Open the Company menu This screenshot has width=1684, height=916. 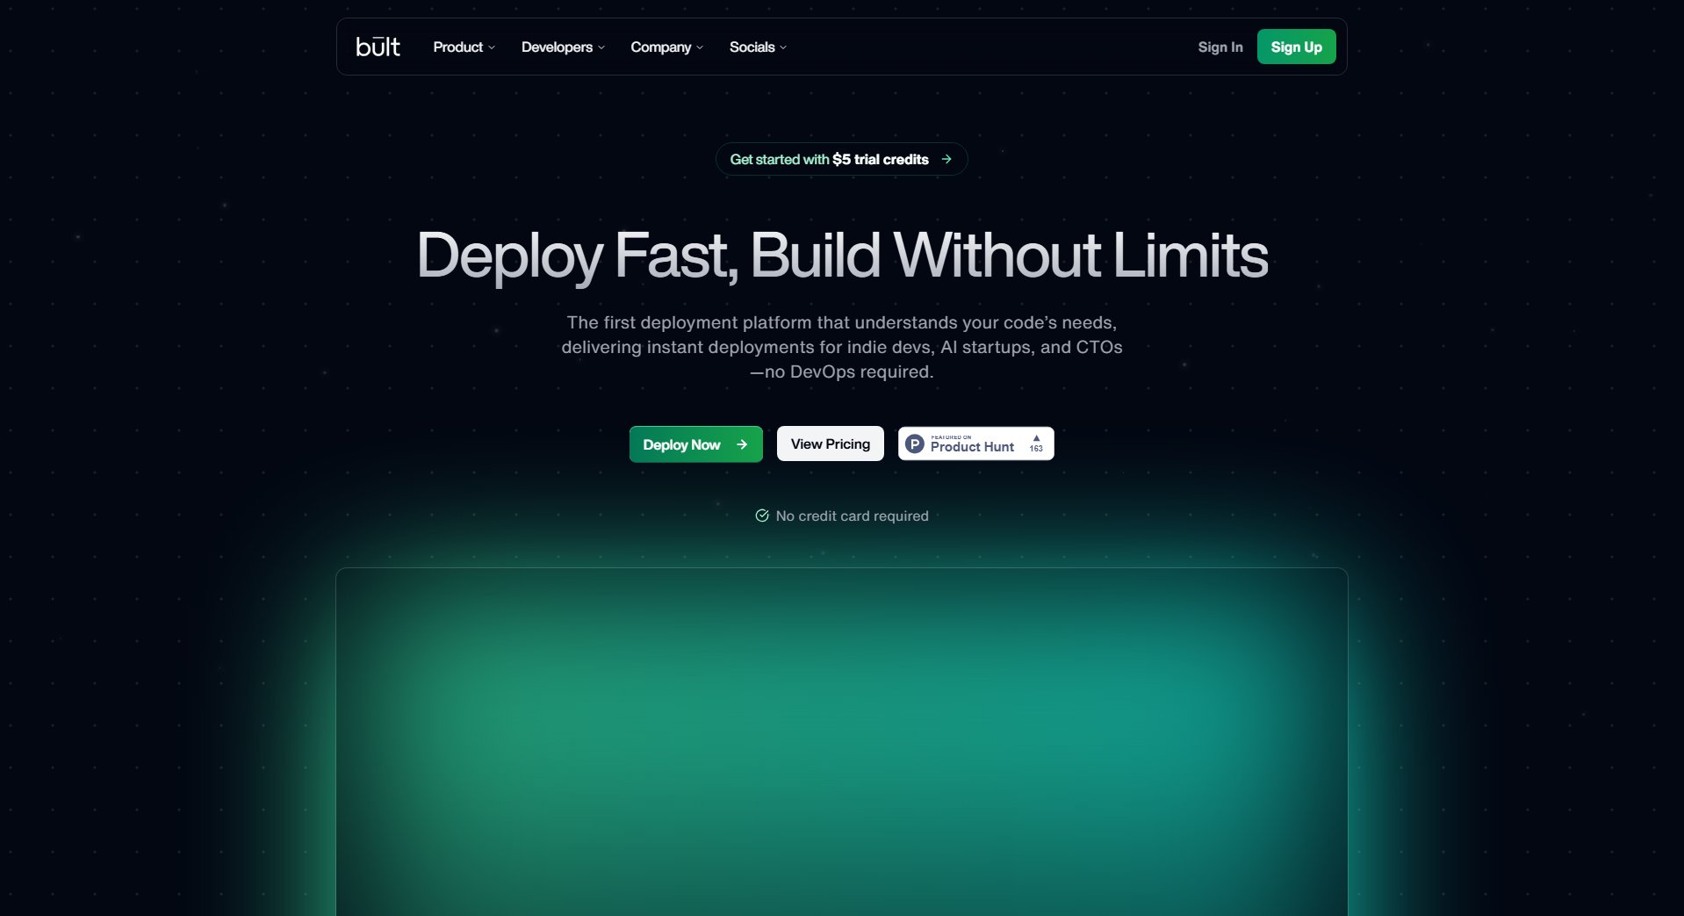tap(660, 47)
